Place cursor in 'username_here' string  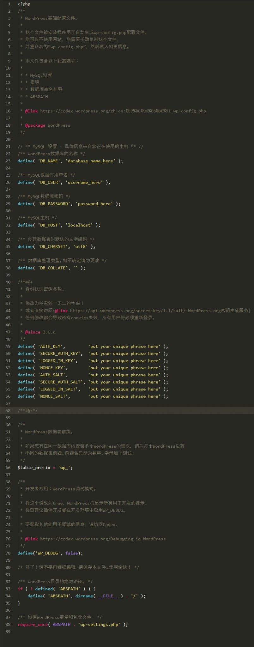click(84, 182)
